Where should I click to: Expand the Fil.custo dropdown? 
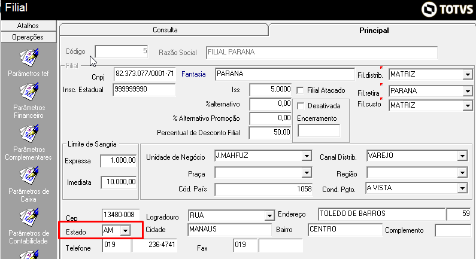(468, 105)
